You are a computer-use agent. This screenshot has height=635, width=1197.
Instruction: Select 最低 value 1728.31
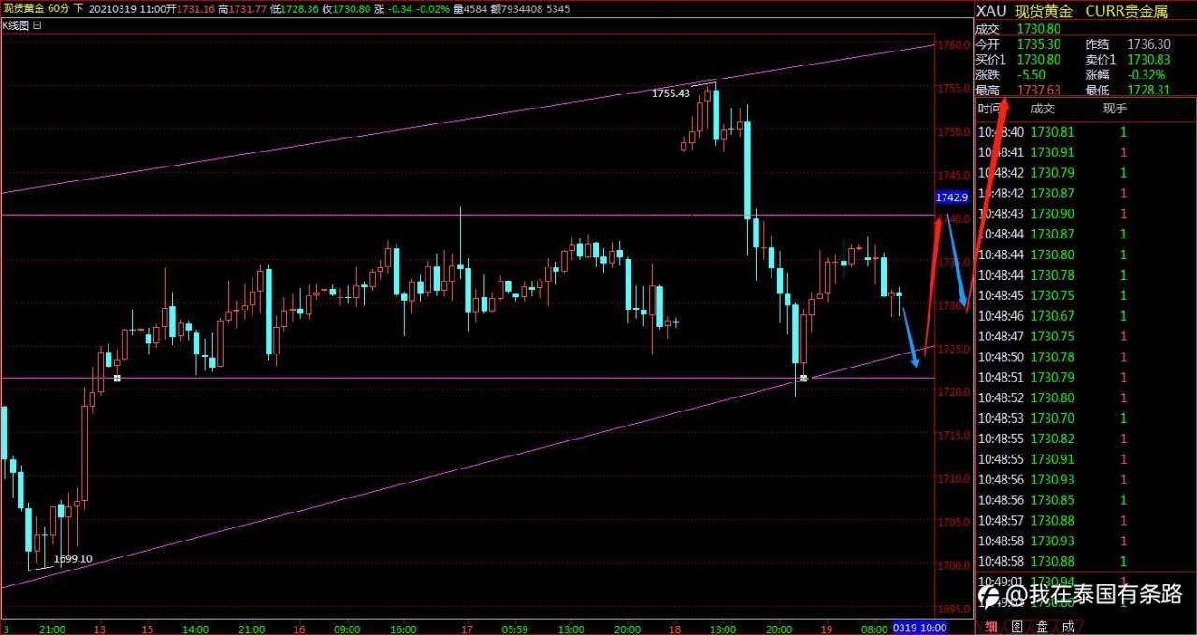[1148, 90]
